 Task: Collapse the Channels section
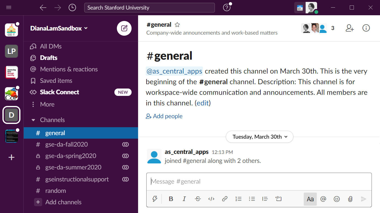pyautogui.click(x=33, y=120)
